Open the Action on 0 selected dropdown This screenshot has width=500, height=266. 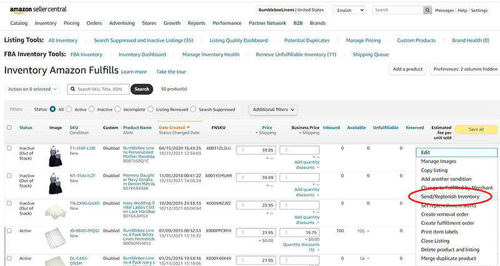32,89
